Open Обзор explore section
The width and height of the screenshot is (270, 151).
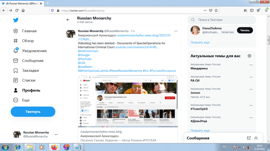(x=23, y=41)
